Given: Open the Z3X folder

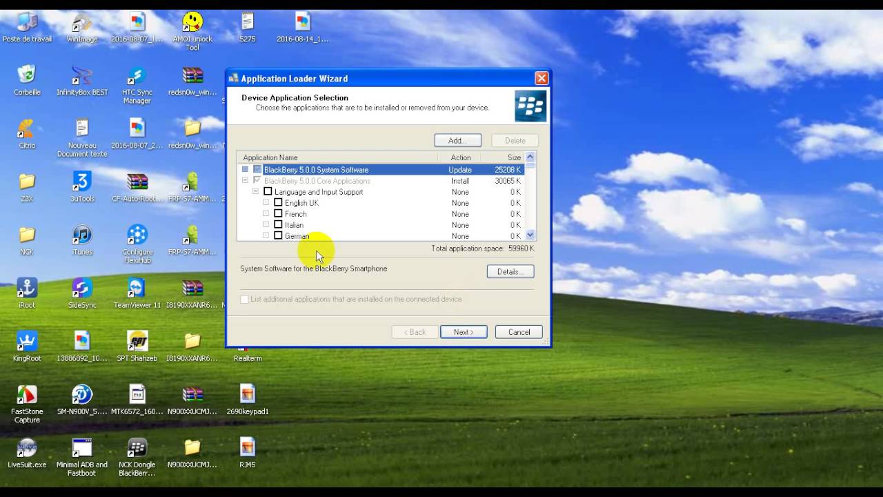Looking at the screenshot, I should click(x=27, y=187).
